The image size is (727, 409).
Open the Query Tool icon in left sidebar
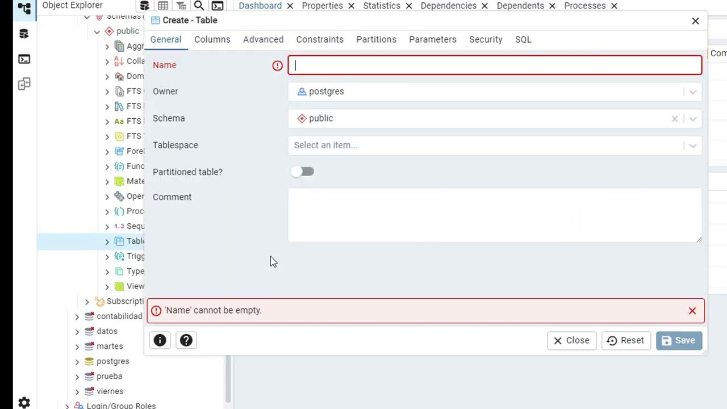24,34
